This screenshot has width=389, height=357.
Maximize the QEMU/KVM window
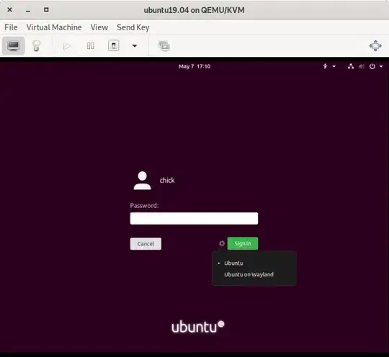tap(46, 10)
